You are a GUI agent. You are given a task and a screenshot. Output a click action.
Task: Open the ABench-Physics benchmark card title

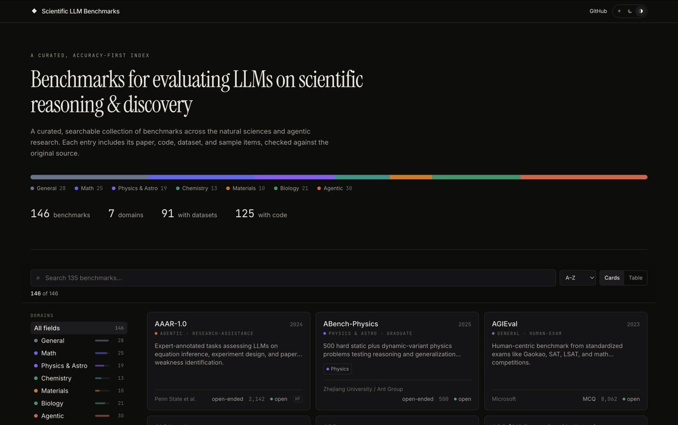pyautogui.click(x=351, y=324)
